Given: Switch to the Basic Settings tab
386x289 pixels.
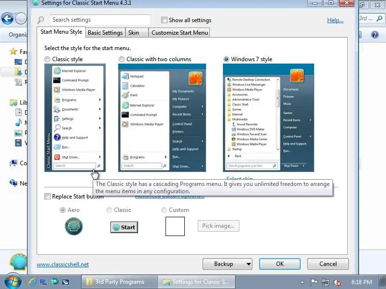Looking at the screenshot, I should (105, 33).
